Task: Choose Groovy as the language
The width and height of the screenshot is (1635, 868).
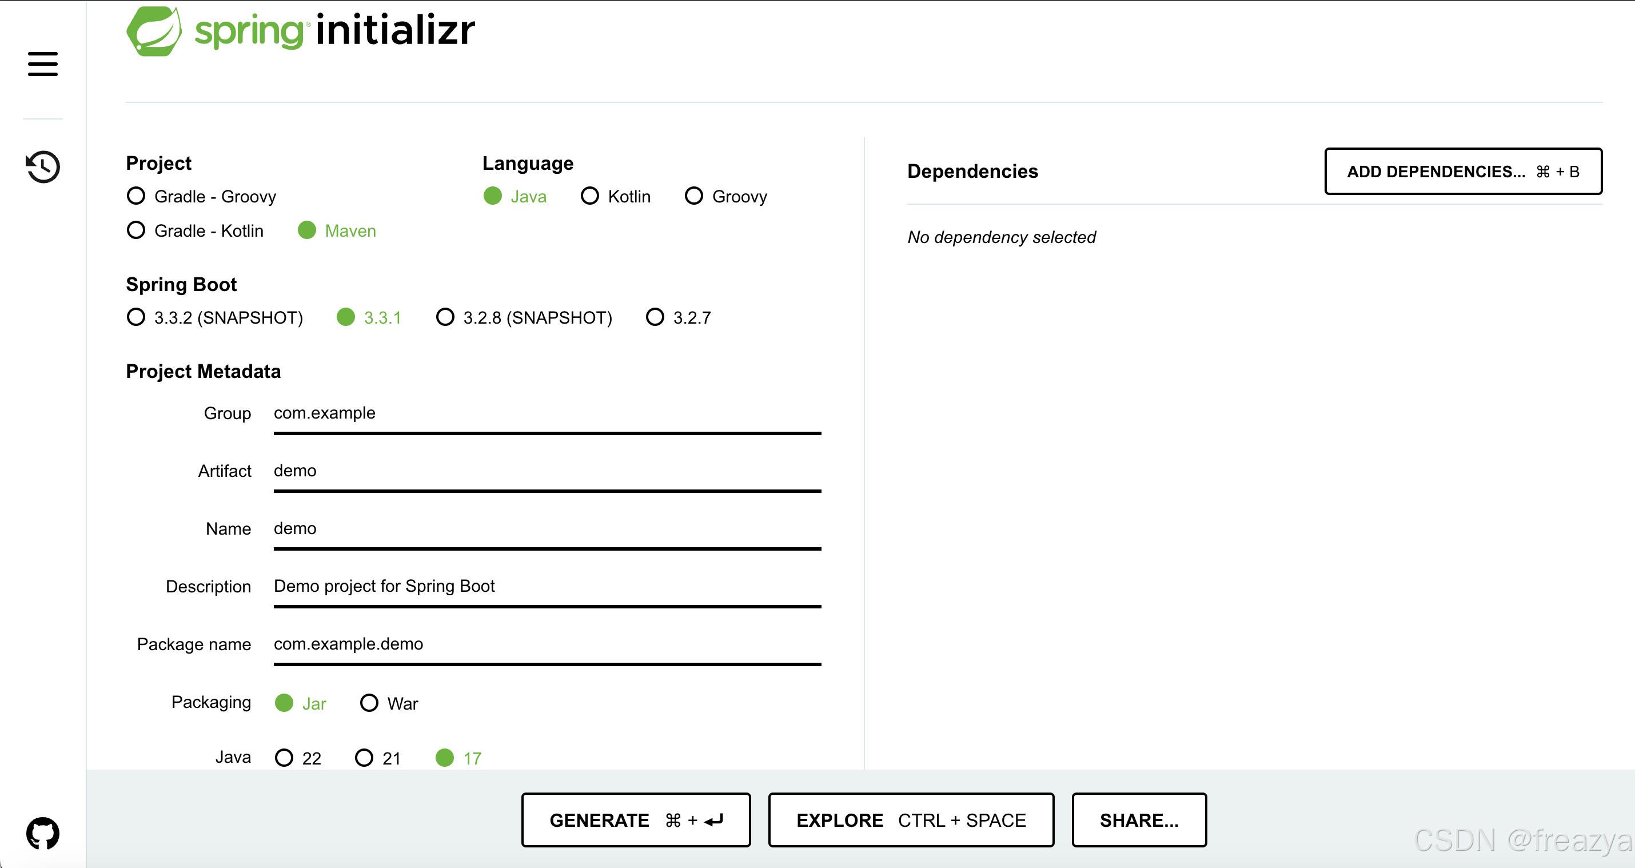Action: tap(694, 196)
